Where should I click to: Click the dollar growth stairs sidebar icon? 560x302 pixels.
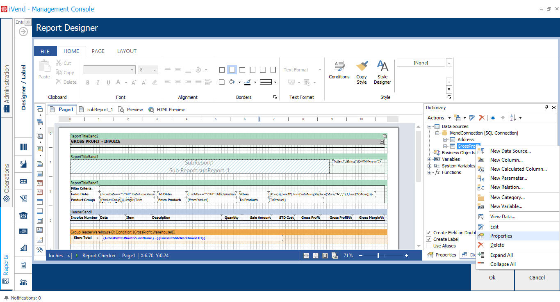23,164
